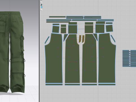Select the narrow slanted strip left of far-left leg
The width and height of the screenshot is (136, 102).
47,40
